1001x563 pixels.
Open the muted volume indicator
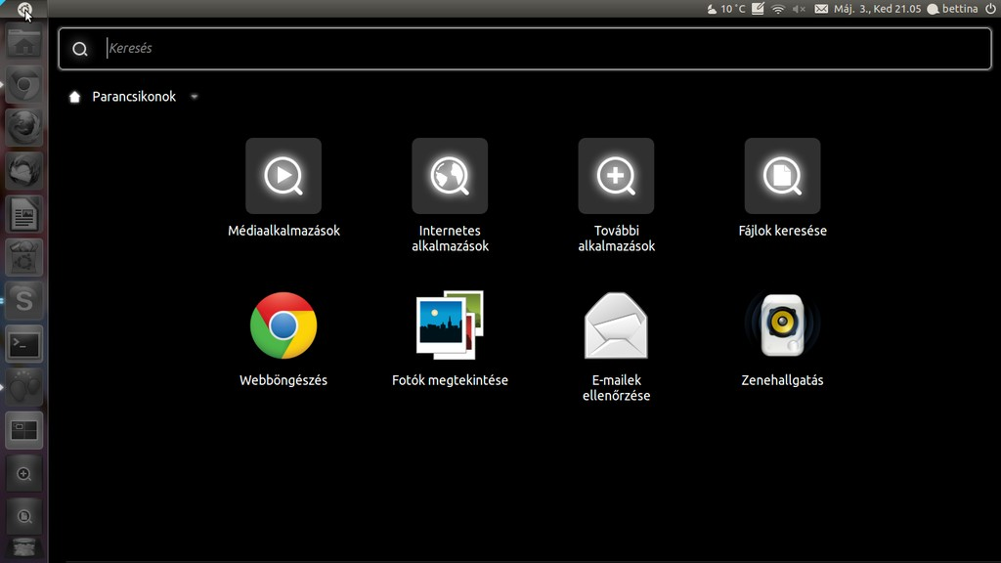pyautogui.click(x=800, y=9)
